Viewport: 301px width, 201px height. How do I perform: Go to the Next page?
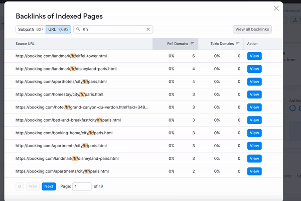pos(49,186)
